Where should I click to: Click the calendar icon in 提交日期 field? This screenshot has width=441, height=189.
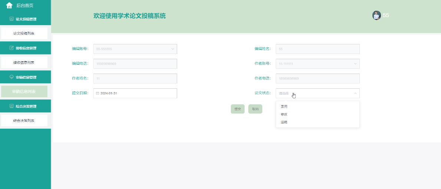(x=97, y=93)
